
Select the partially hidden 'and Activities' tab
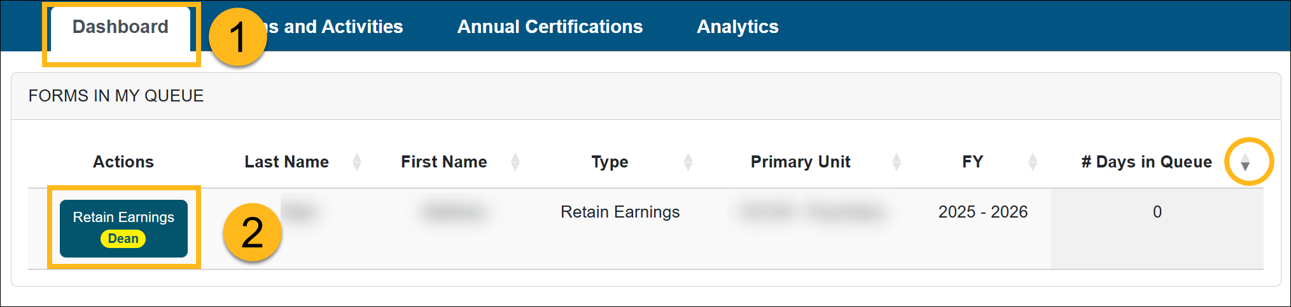[337, 27]
